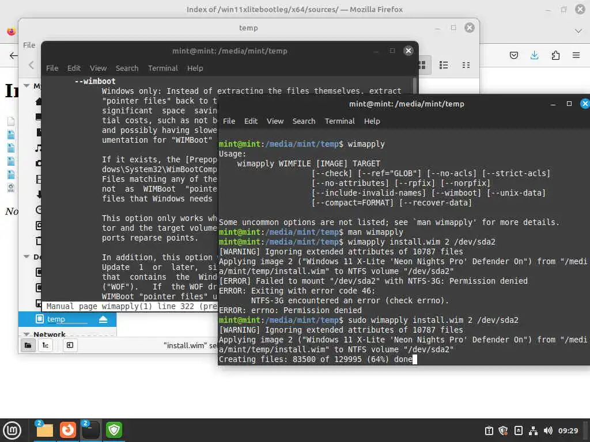The height and width of the screenshot is (442, 590).
Task: Collapse the Devices section in sidebar
Action: tap(27, 257)
